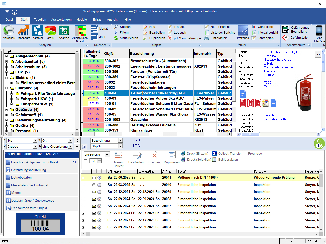The height and width of the screenshot is (244, 326).
Task: Open the Logbuch tool
Action: pos(177,33)
